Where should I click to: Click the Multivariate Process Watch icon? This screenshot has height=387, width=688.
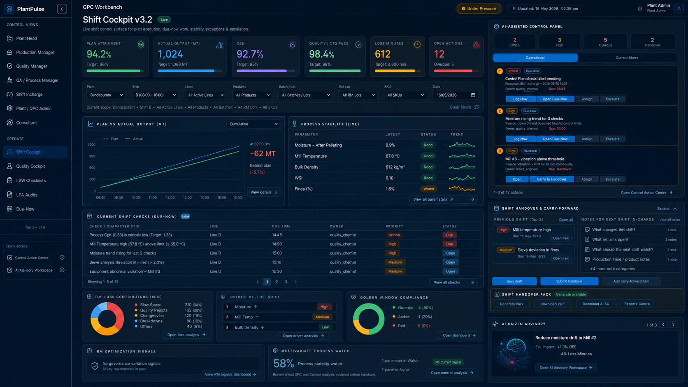(275, 351)
